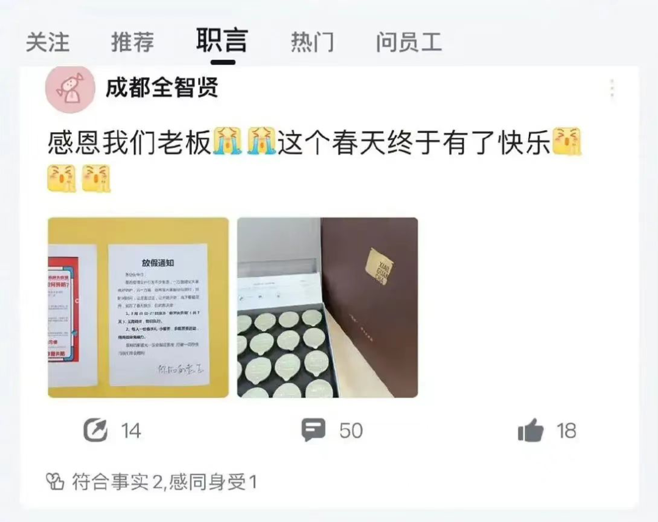Open the three-dot post options menu

click(x=612, y=88)
